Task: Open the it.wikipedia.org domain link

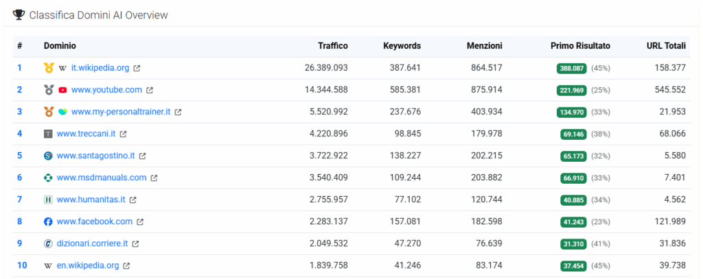Action: click(100, 68)
